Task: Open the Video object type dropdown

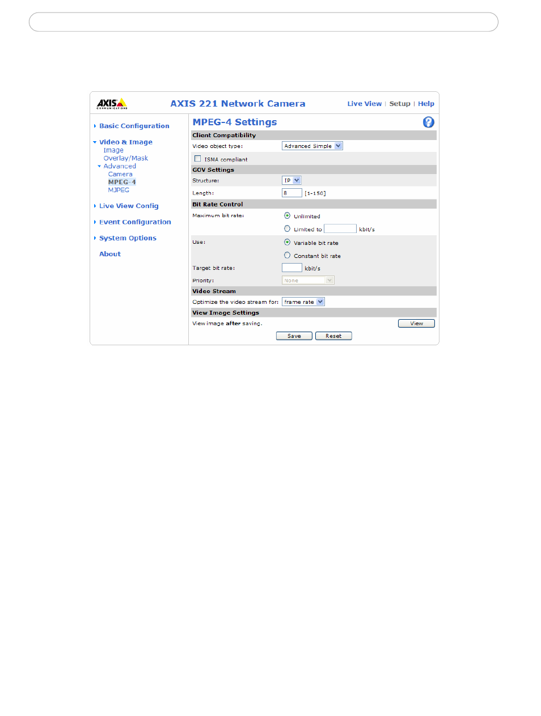Action: [x=312, y=146]
